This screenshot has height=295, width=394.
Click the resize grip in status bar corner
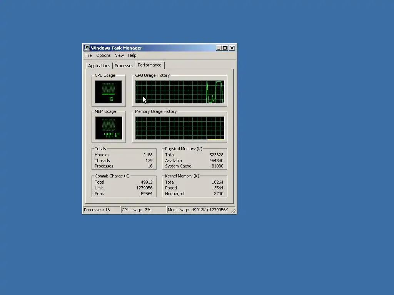click(x=234, y=211)
